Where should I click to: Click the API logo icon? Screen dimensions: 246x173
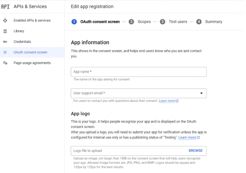(x=5, y=7)
